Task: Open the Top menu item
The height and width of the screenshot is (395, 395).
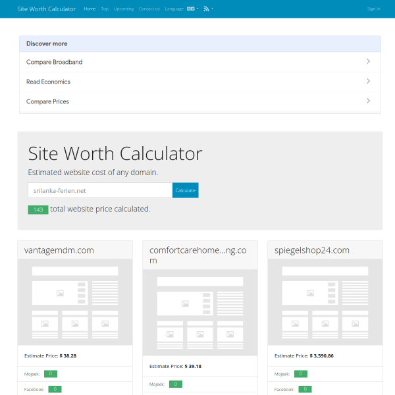Action: [105, 9]
